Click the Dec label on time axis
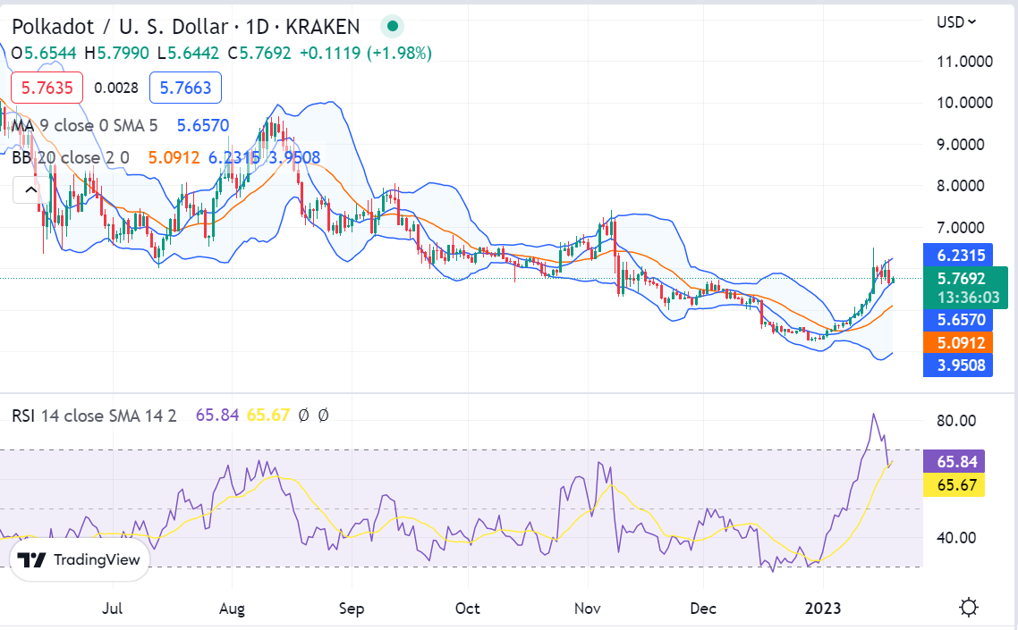Image resolution: width=1018 pixels, height=630 pixels. 703,609
